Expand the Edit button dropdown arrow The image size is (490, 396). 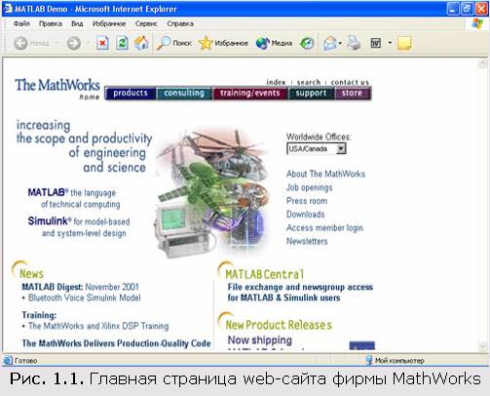(x=390, y=43)
